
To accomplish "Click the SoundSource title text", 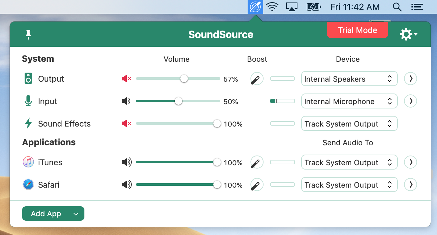I will tap(221, 34).
